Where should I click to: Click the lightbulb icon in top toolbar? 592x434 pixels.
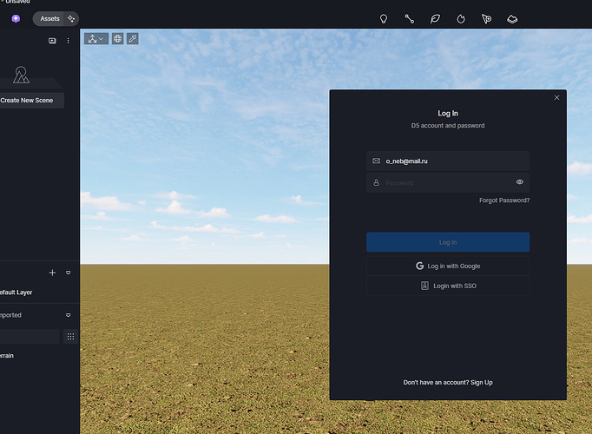tap(384, 18)
